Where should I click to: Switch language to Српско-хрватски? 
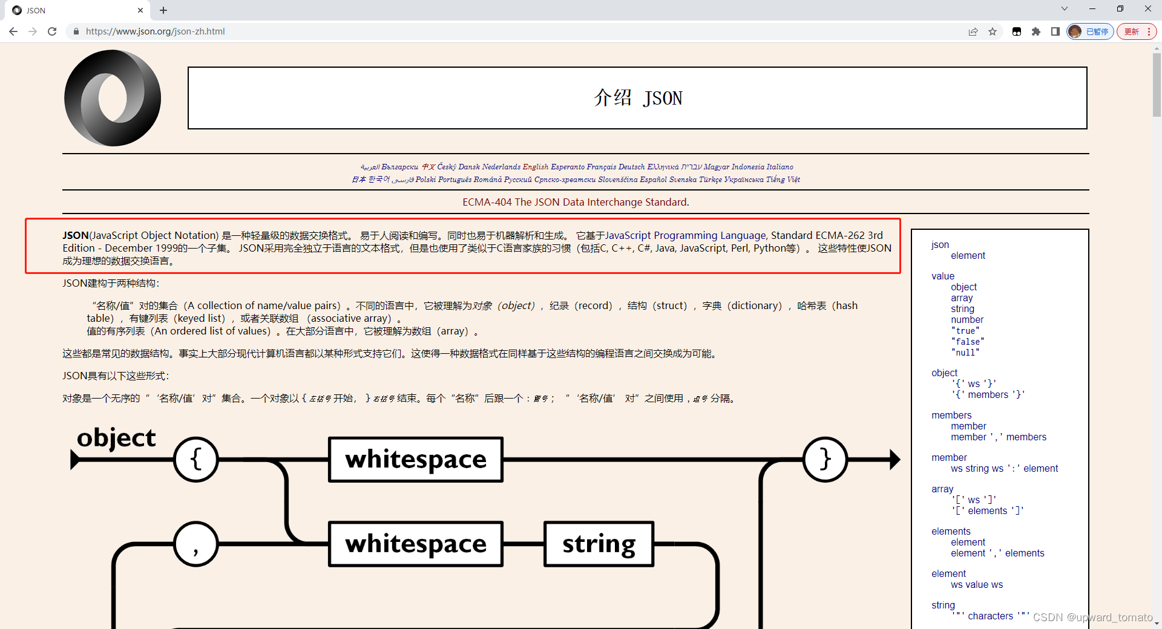[565, 180]
